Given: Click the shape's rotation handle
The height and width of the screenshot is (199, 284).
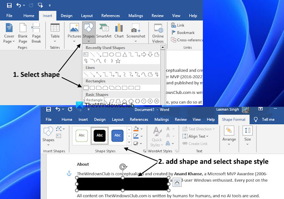Looking at the screenshot, I should click(123, 167).
